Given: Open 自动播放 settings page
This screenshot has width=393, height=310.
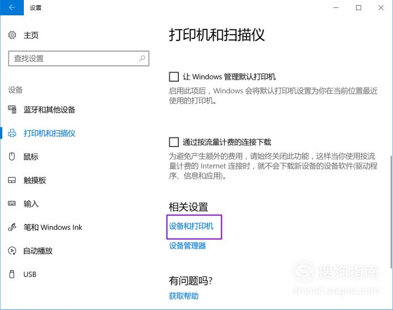Looking at the screenshot, I should [x=38, y=250].
